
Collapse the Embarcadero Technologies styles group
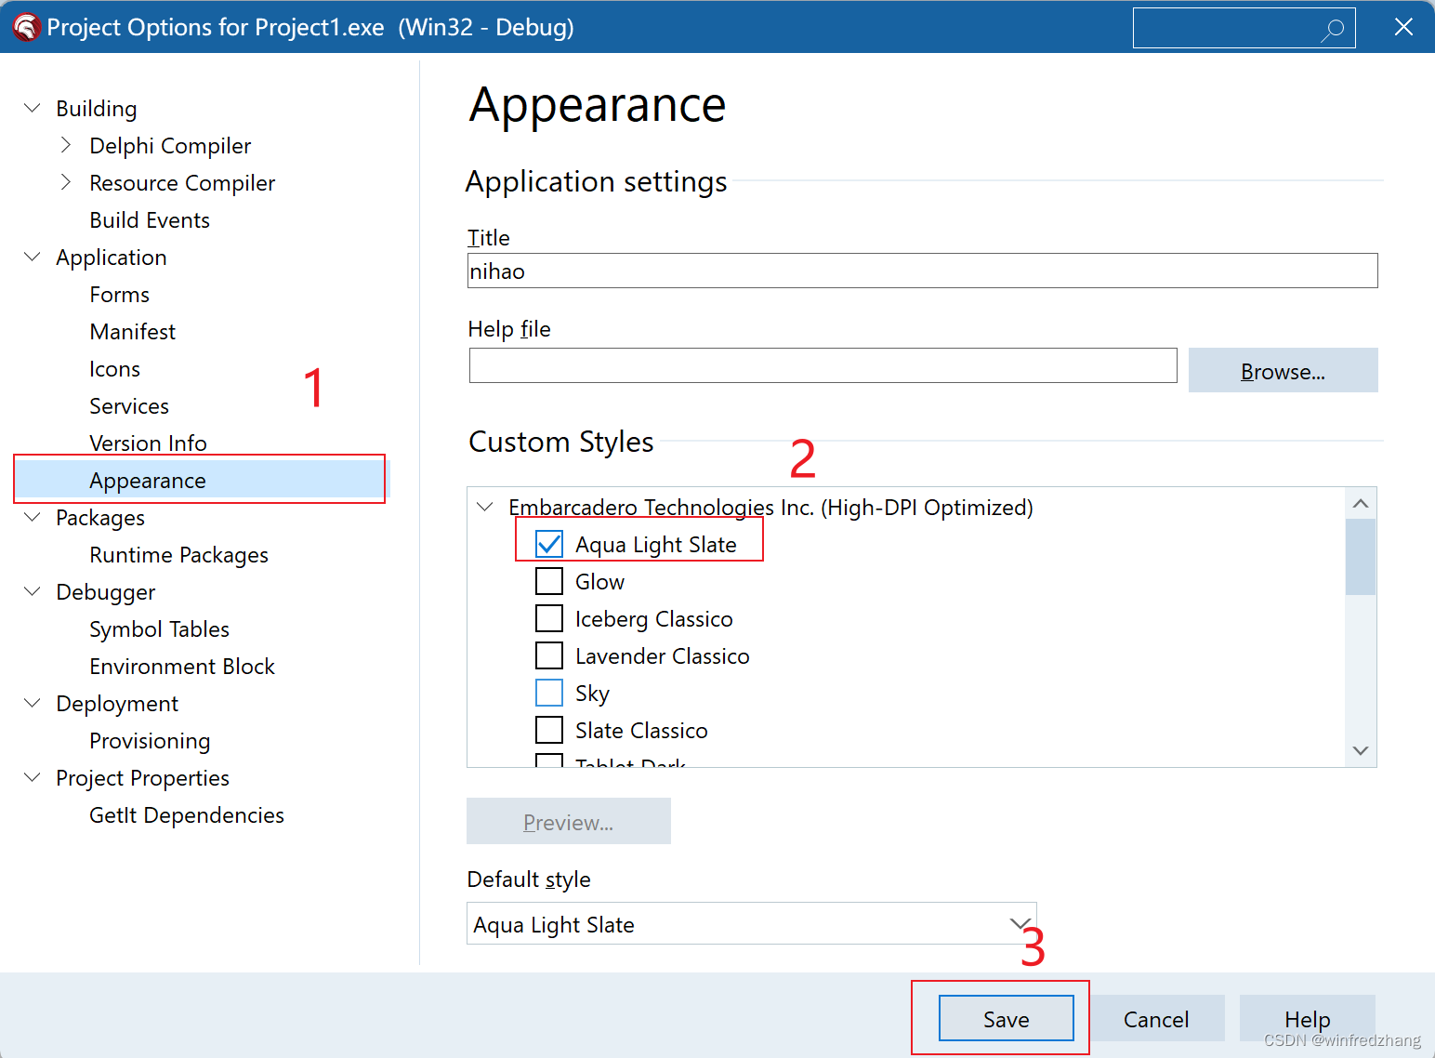click(x=484, y=507)
